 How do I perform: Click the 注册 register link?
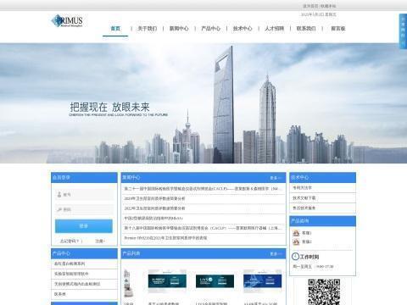(100, 241)
